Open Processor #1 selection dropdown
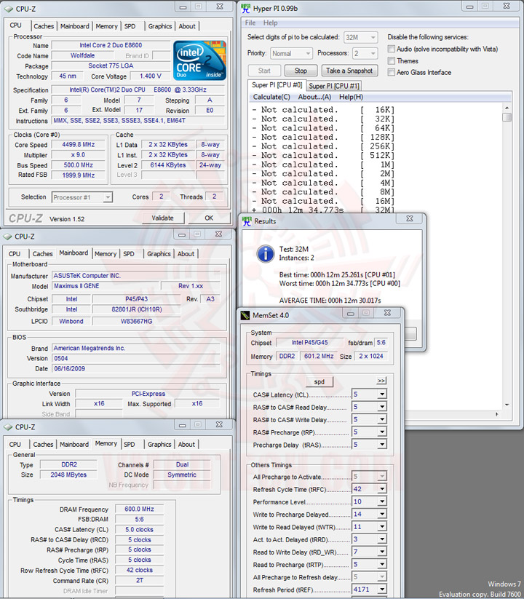Screen dimensions: 524x599 (82, 197)
